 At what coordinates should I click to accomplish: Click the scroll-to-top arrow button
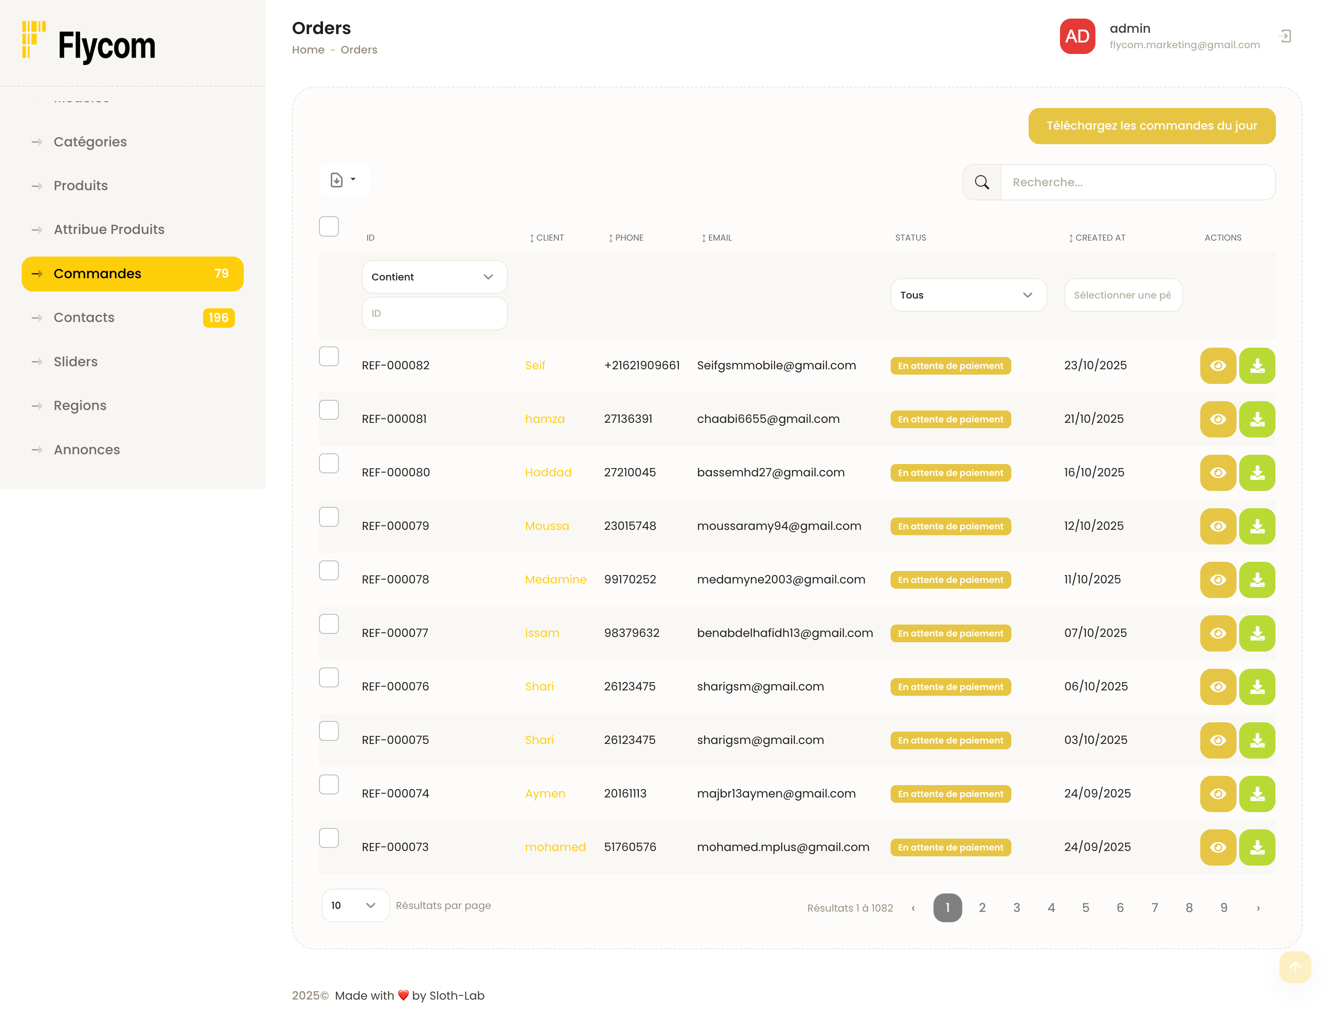point(1295,967)
